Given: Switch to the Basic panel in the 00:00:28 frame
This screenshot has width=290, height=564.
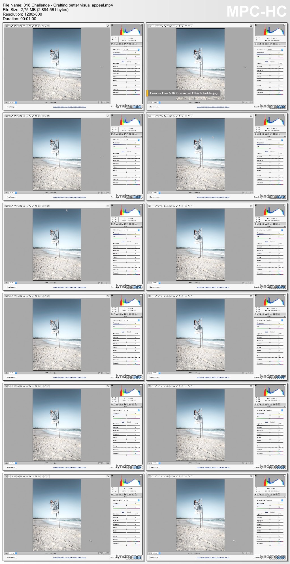Looking at the screenshot, I should 255,224.
